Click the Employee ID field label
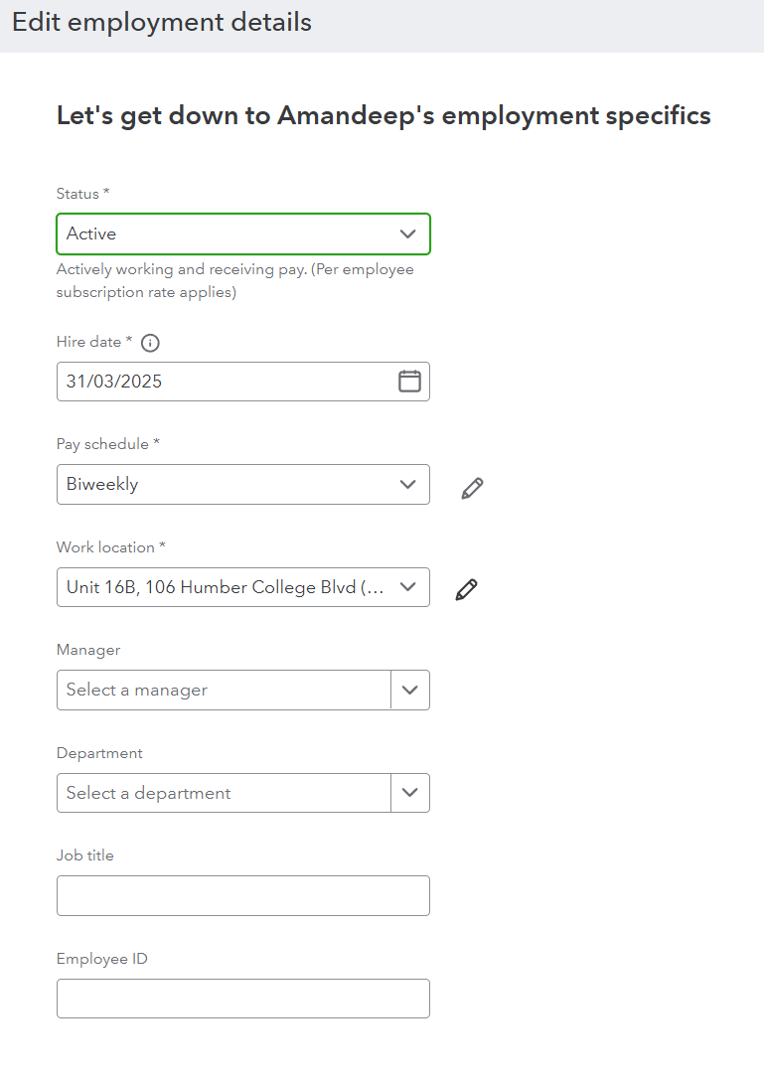The height and width of the screenshot is (1083, 764). [102, 959]
